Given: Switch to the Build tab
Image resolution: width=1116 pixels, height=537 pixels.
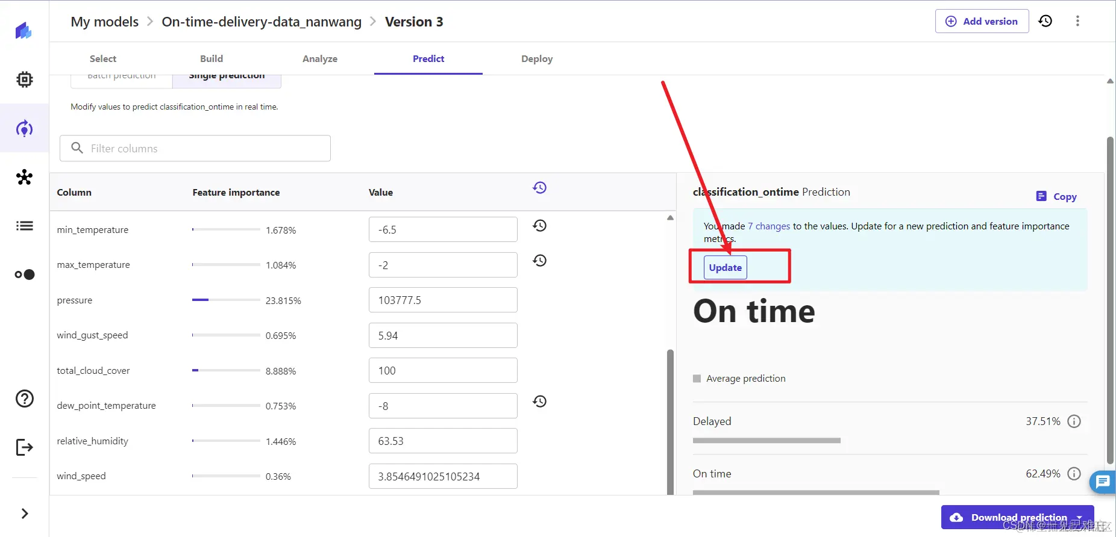Looking at the screenshot, I should click(212, 58).
